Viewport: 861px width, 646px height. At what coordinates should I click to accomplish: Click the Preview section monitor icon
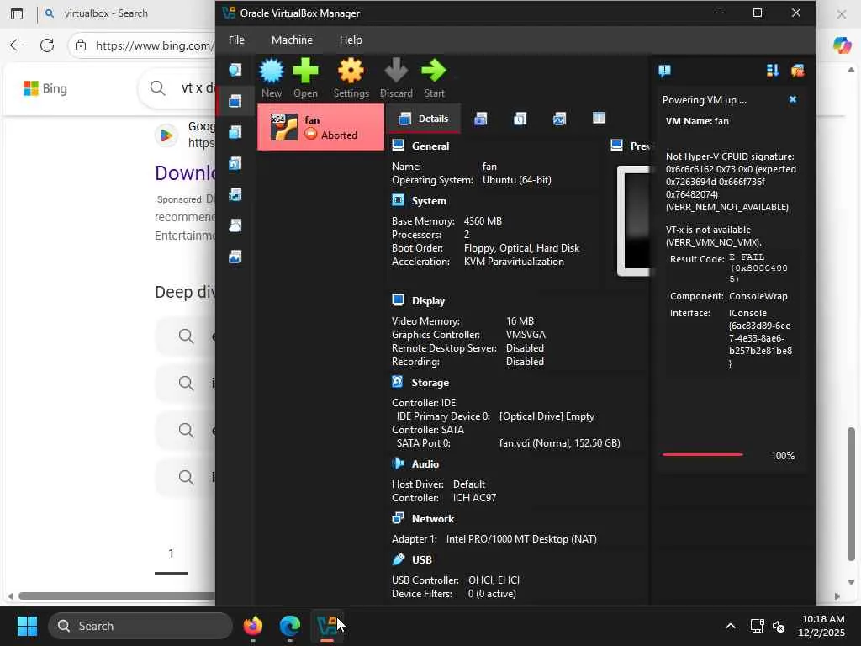[616, 146]
